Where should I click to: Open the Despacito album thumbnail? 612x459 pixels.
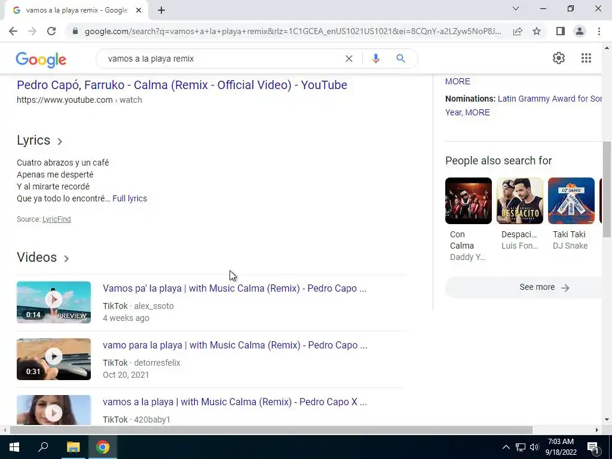(519, 201)
